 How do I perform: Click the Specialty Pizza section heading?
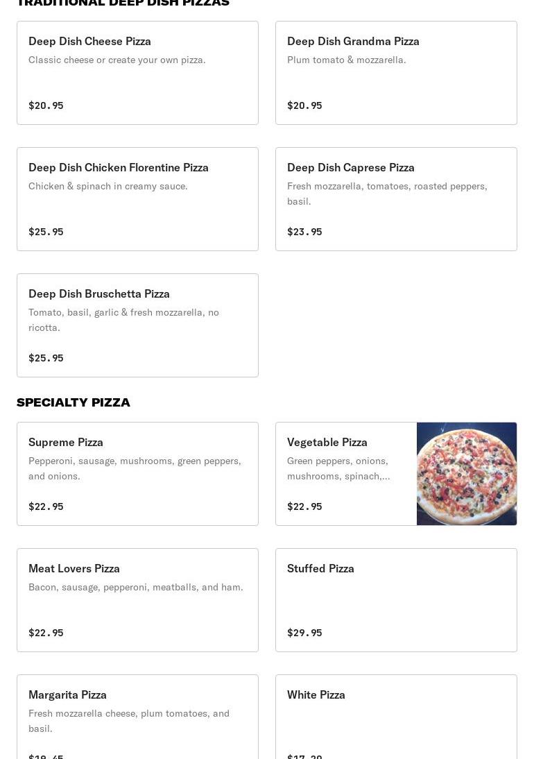click(73, 402)
